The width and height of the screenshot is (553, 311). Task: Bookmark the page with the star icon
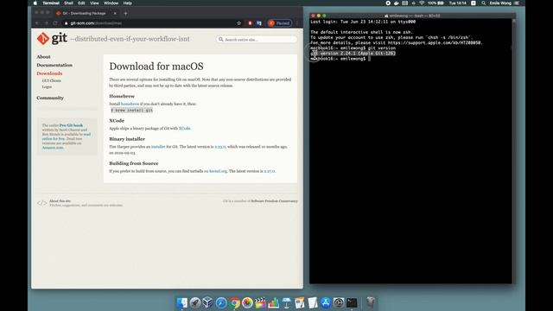(x=238, y=23)
